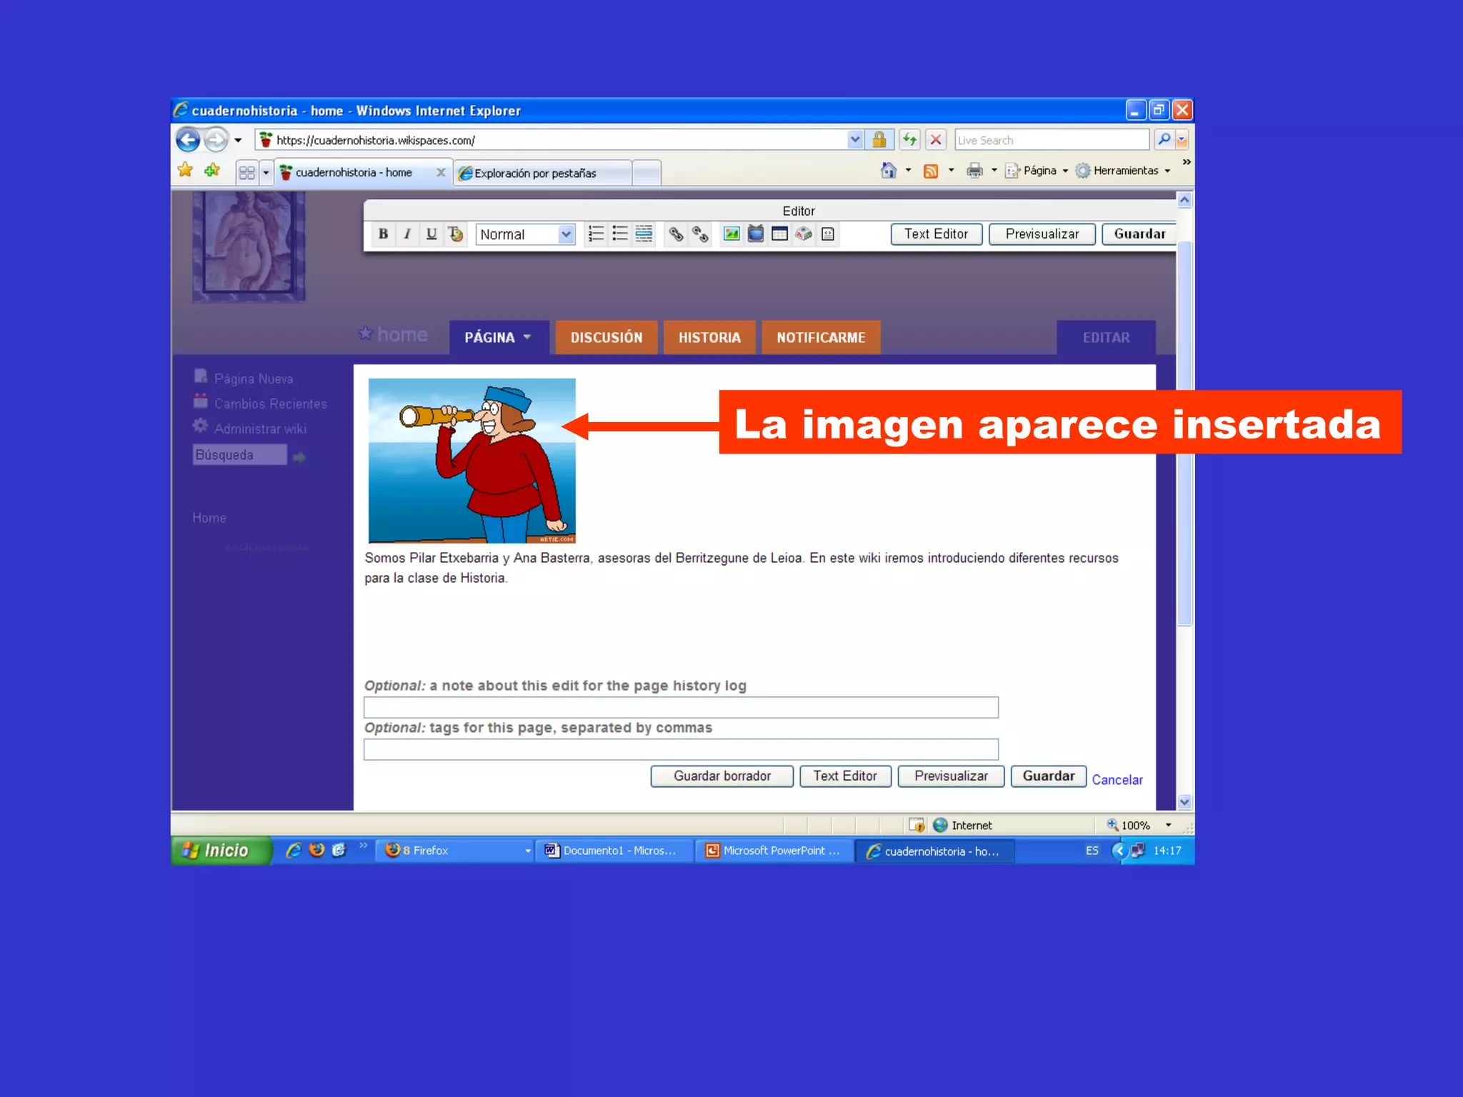
Task: Expand the Home button dropdown arrow
Action: (x=909, y=171)
